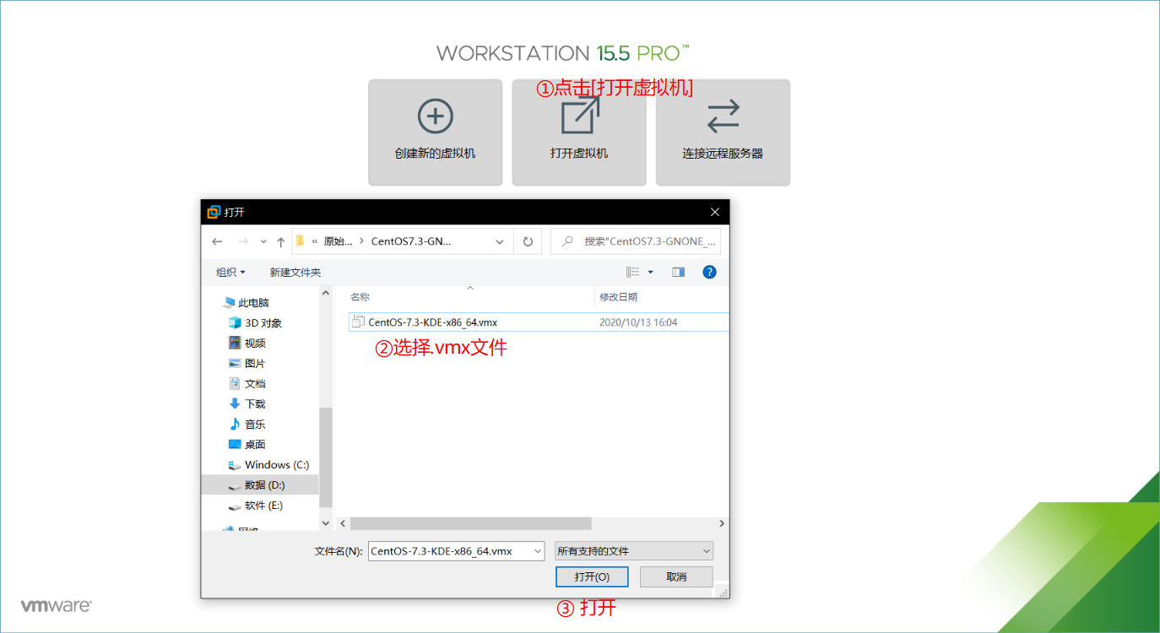1160x633 pixels.
Task: Select 音乐 folder in the sidebar
Action: [x=247, y=424]
